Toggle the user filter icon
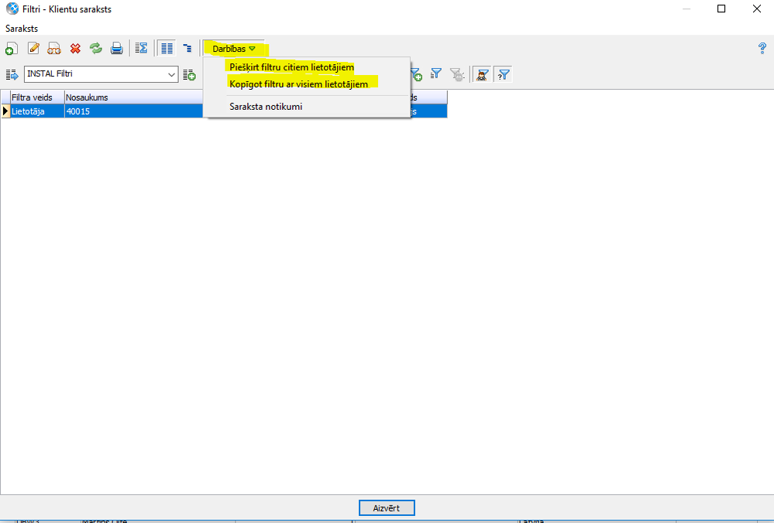Screen dimensions: 774x523 pyautogui.click(x=482, y=74)
